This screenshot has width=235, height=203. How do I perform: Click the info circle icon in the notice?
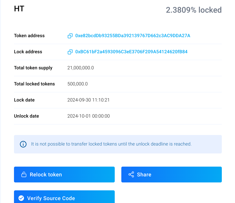23,144
